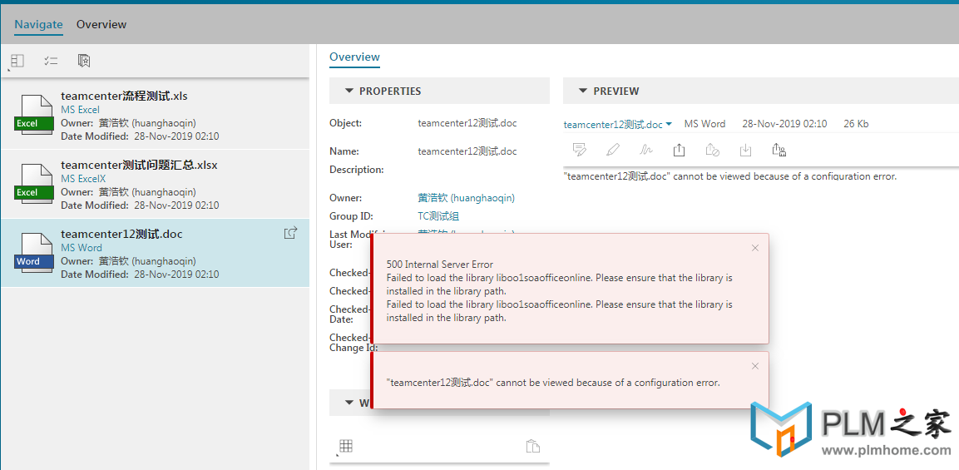Click cannot-be-viewed message in preview area
Screen dimensions: 959x470
click(729, 176)
